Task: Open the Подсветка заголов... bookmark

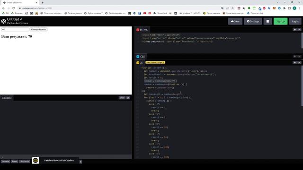Action: point(51,13)
